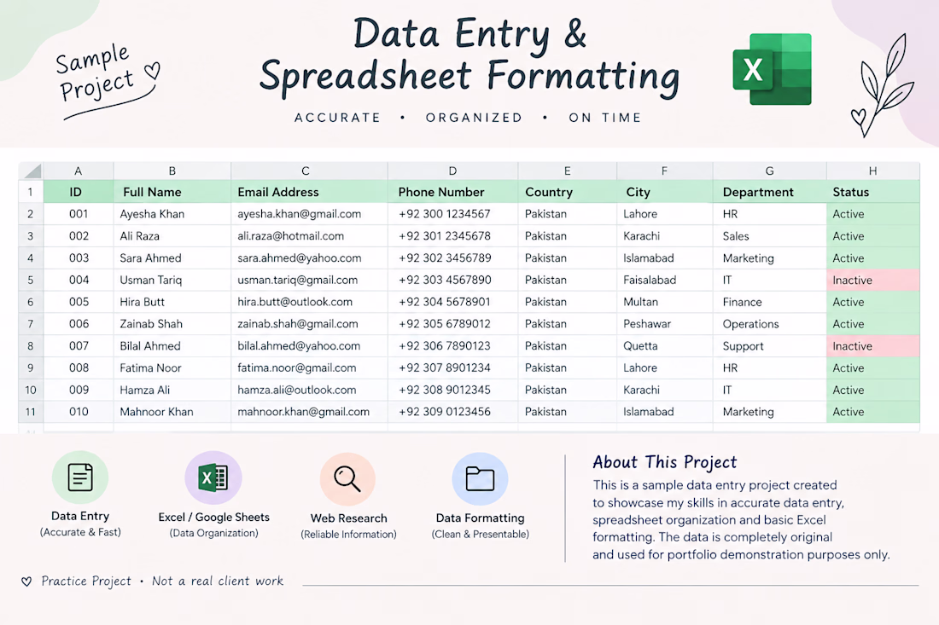The height and width of the screenshot is (625, 939).
Task: Select cell Multan
Action: pyautogui.click(x=665, y=302)
